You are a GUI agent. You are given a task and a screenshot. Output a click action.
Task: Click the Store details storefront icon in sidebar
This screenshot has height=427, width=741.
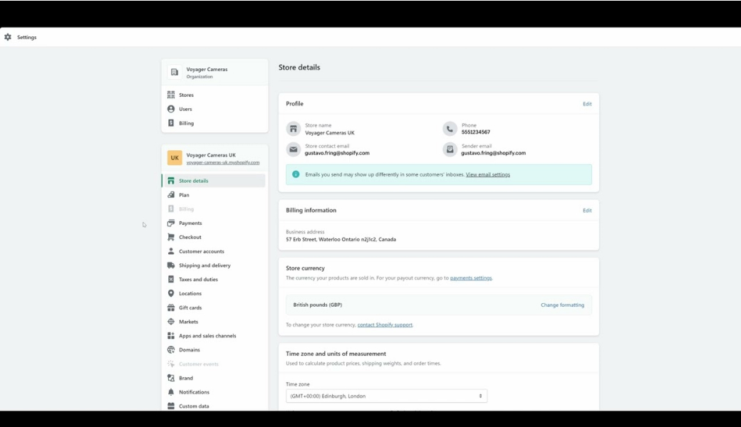pos(171,181)
